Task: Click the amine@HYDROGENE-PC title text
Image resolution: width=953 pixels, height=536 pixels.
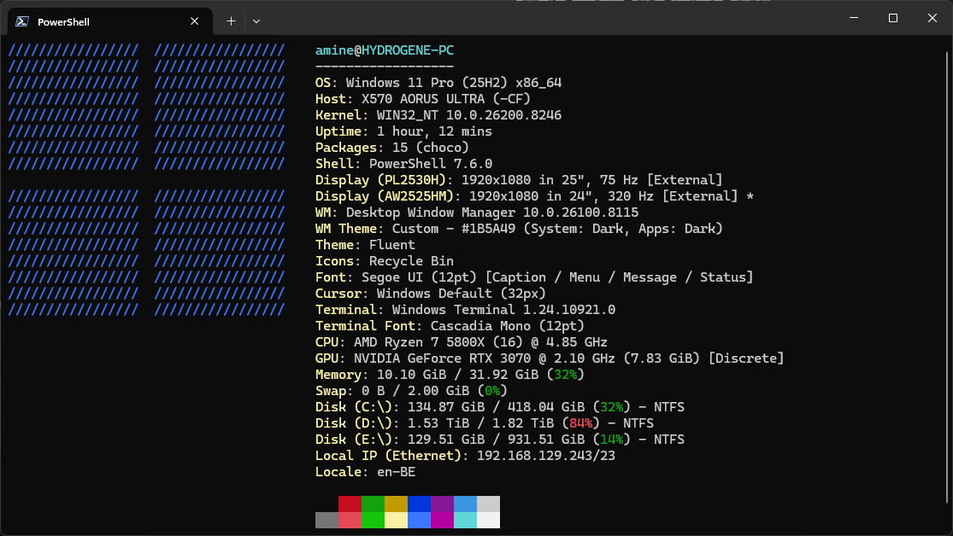Action: (x=385, y=50)
